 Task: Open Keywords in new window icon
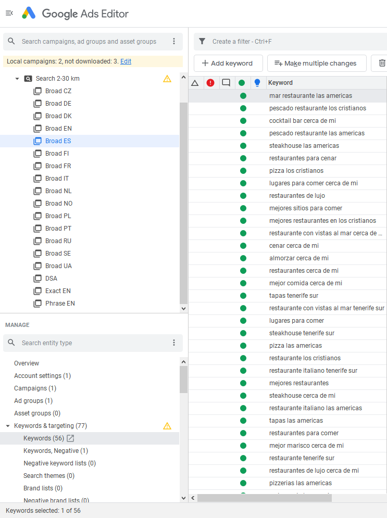click(x=70, y=438)
